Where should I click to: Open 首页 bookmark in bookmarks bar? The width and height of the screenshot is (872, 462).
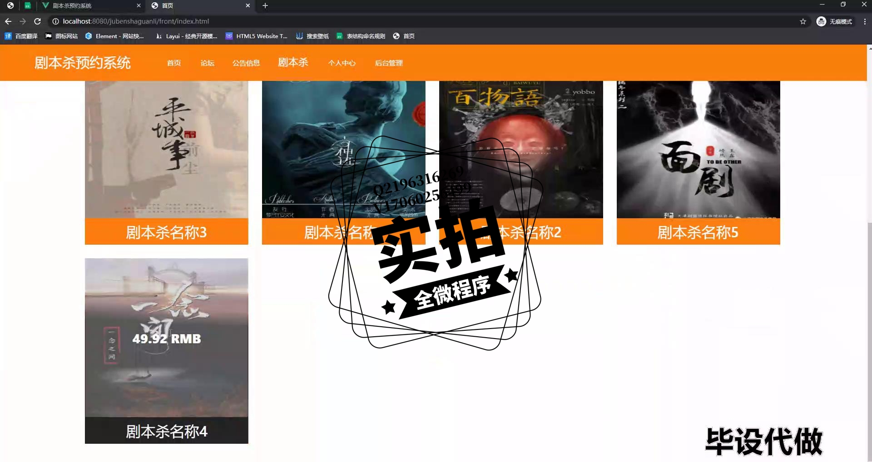(404, 36)
